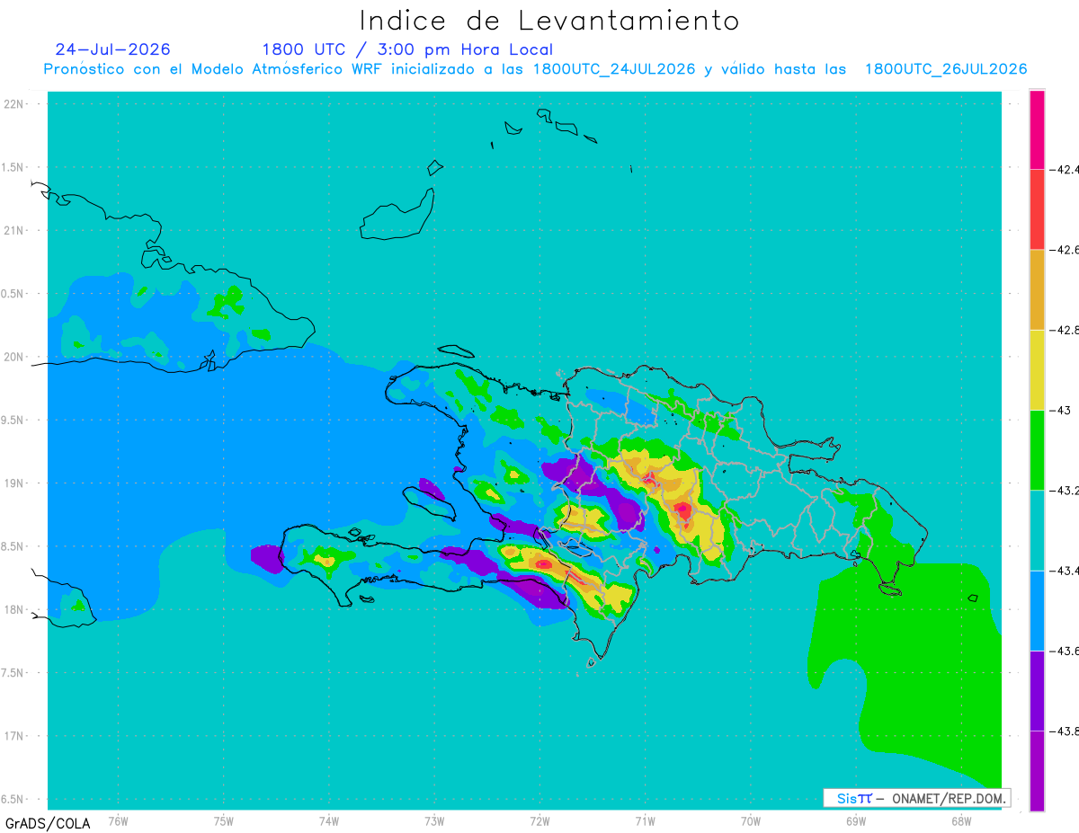1079x833 pixels.
Task: Click the "71W" longitude label
Action: point(645,820)
